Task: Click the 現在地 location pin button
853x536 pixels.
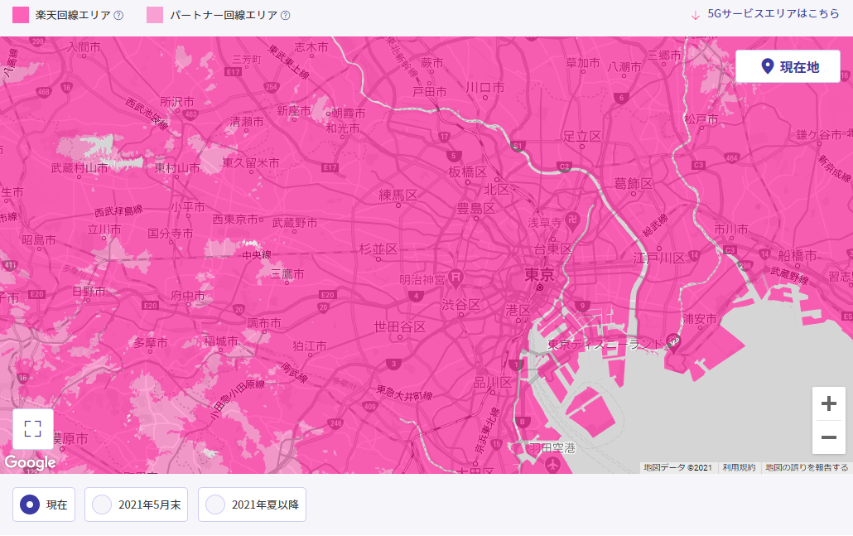Action: coord(788,66)
